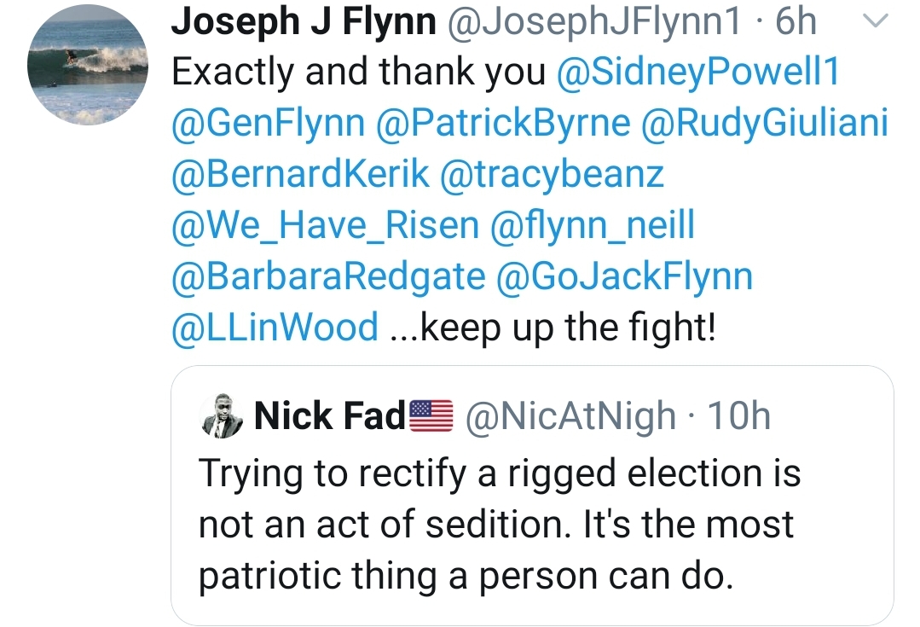Screen dimensions: 920x627
Task: Open Joseph J Flynn's surfing profile picture
Action: point(88,67)
